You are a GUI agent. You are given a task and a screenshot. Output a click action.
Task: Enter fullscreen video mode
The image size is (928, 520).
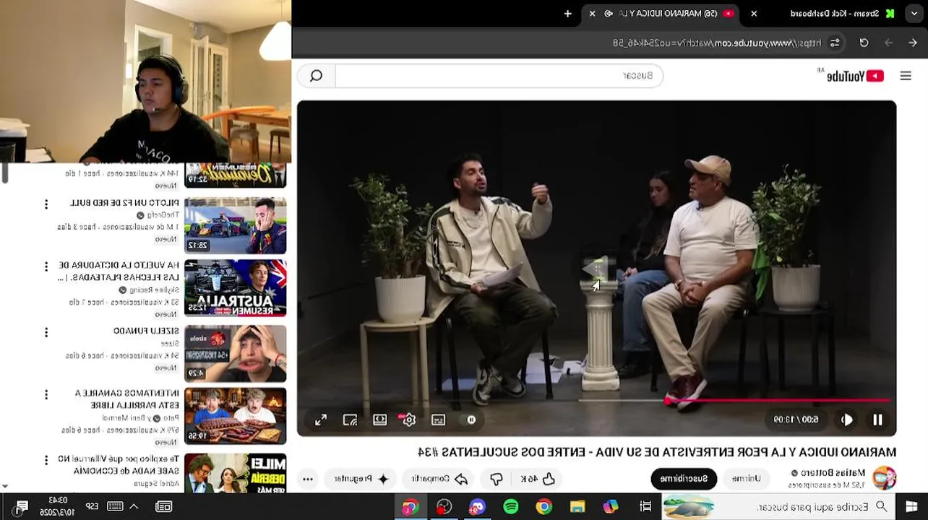(x=321, y=420)
